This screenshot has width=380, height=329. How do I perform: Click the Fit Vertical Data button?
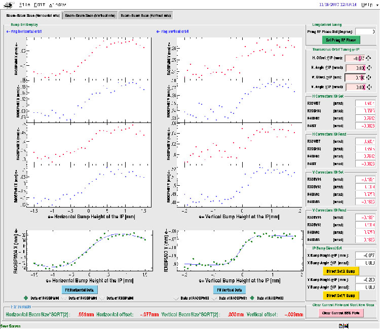(227, 290)
